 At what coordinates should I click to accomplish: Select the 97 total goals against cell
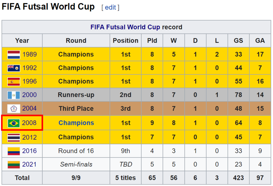click(260, 178)
